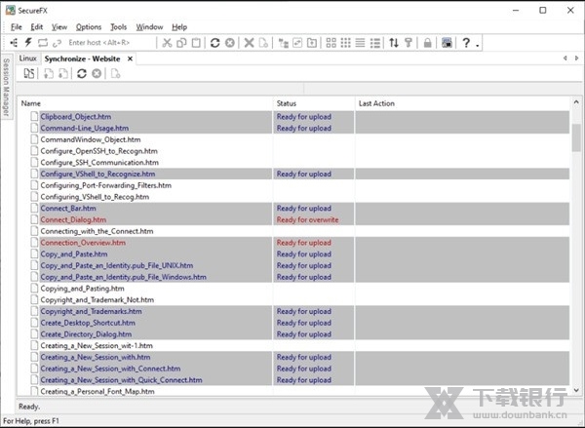Click the Delete X icon in the main toolbar

click(249, 43)
